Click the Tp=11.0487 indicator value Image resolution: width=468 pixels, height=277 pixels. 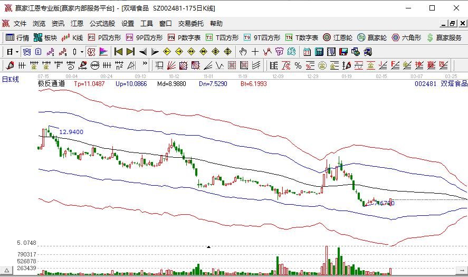click(89, 84)
